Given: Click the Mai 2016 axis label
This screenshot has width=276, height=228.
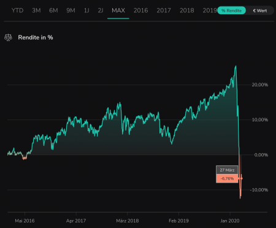Looking at the screenshot, I should [25, 221].
